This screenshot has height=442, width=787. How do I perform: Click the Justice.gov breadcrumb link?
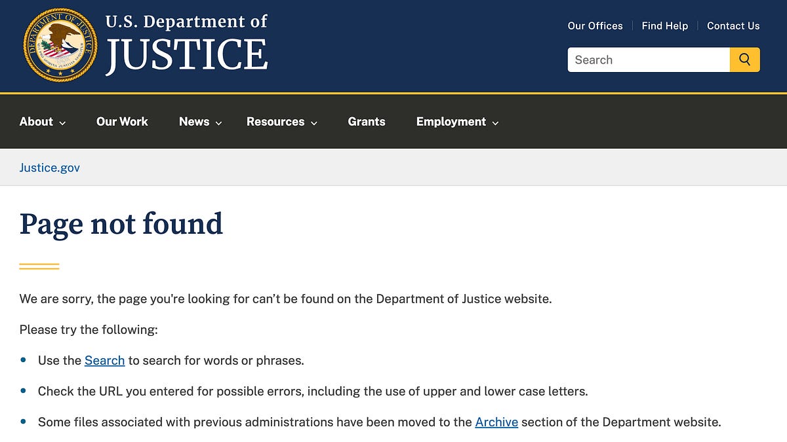tap(50, 168)
